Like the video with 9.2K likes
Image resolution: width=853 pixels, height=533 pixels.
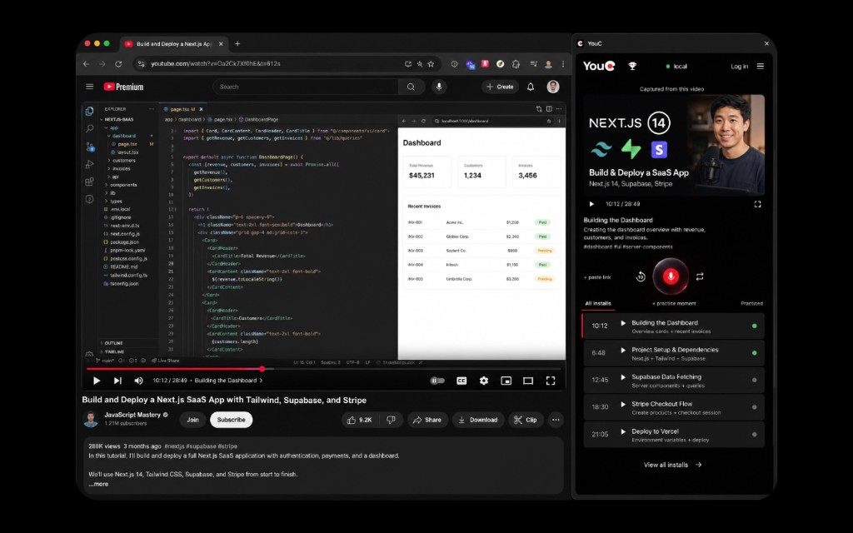coord(359,420)
